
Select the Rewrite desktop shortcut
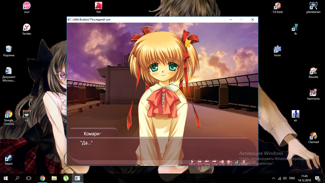[313, 73]
